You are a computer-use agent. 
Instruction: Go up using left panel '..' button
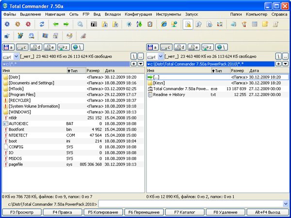click(x=141, y=56)
